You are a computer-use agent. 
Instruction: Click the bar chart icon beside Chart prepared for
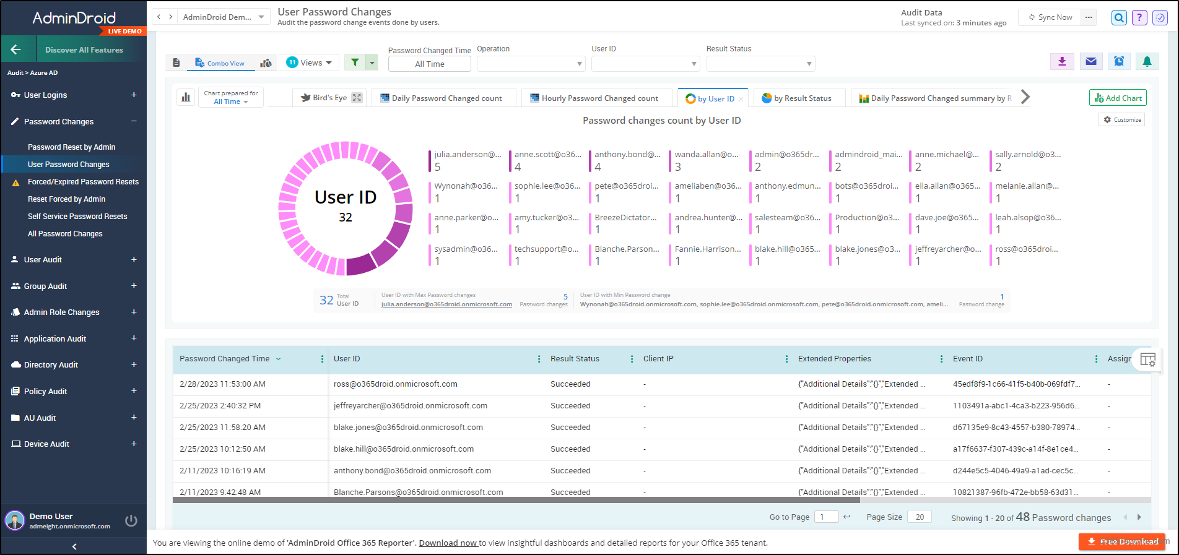(x=186, y=97)
